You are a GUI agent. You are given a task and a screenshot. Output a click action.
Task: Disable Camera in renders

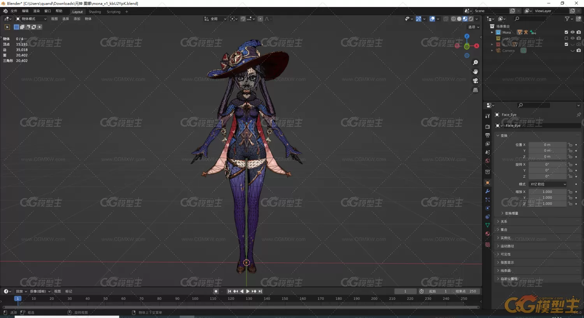point(579,50)
